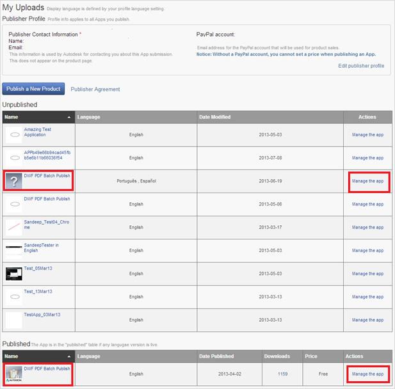
Task: Open the TestApp_03Mar13 app link
Action: click(x=42, y=315)
